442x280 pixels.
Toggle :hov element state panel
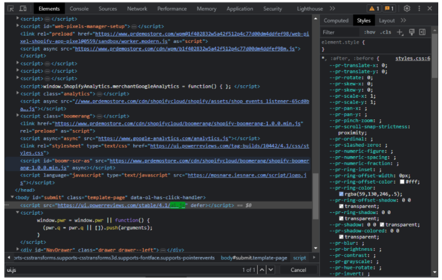(370, 32)
